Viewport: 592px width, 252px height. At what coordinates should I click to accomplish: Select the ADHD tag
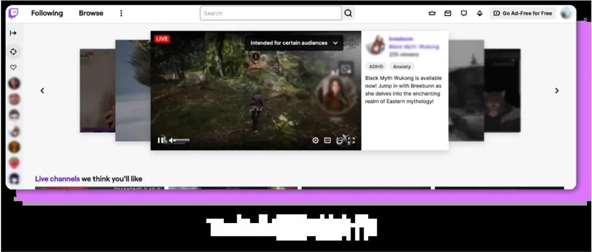(376, 66)
